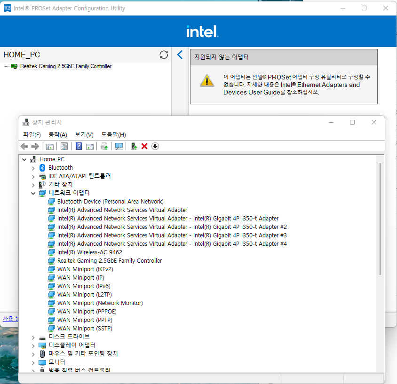The width and height of the screenshot is (397, 384).
Task: Click 지원되지 않는 어댑터 panel header
Action: pyautogui.click(x=284, y=57)
